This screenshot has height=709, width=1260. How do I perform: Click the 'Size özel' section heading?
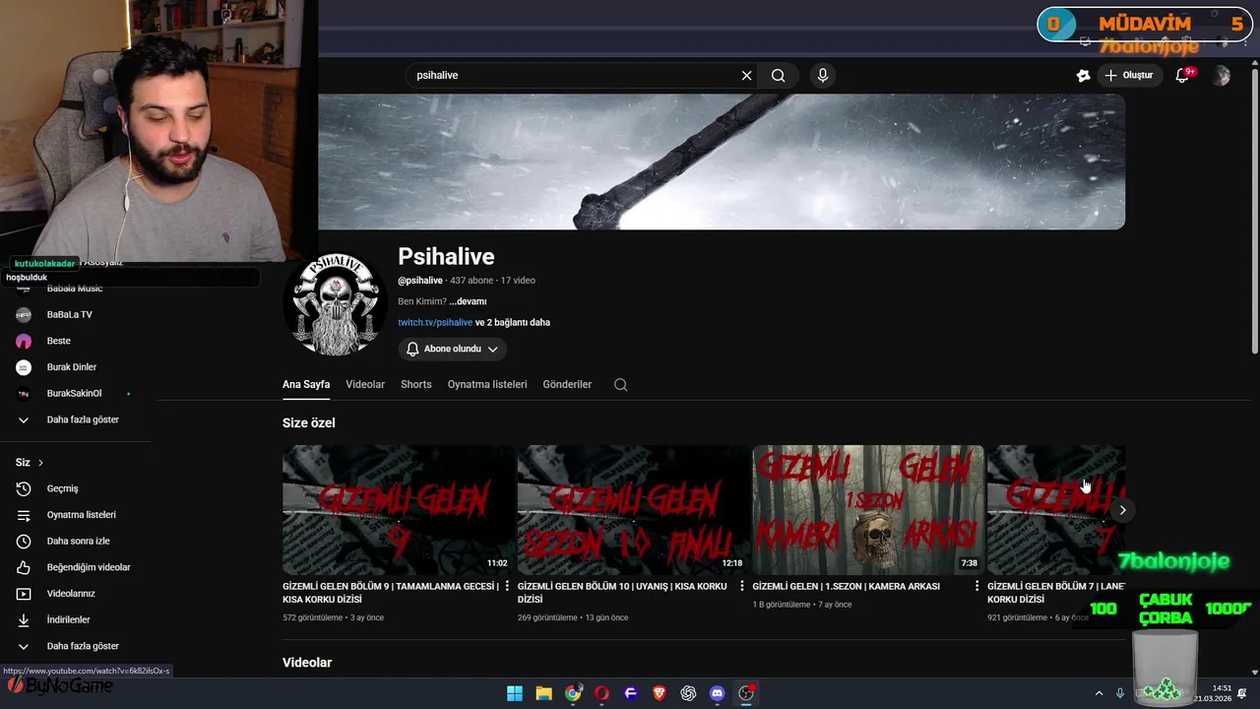pos(309,422)
